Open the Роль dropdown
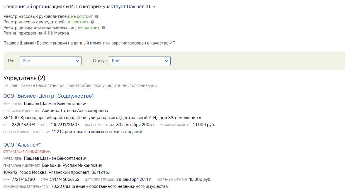Viewport: 348px width, 194px height. coord(51,61)
